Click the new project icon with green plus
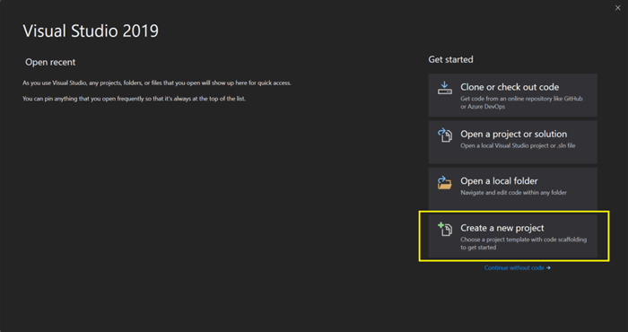This screenshot has height=332, width=628. [x=445, y=229]
